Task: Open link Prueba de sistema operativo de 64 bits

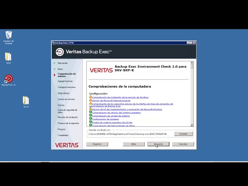Action: click(112, 122)
